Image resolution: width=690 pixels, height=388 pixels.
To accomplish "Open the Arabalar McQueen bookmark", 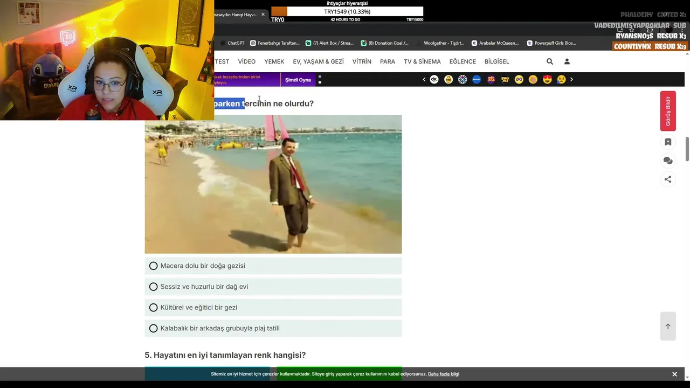I will coord(495,43).
